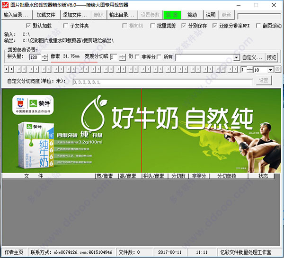Click the 分切数 column header
284x258 pixels.
[x=178, y=176]
